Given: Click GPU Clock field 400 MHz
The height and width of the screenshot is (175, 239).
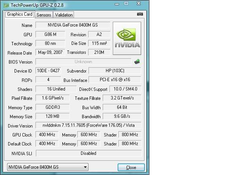Looking at the screenshot, I should click(x=47, y=135).
